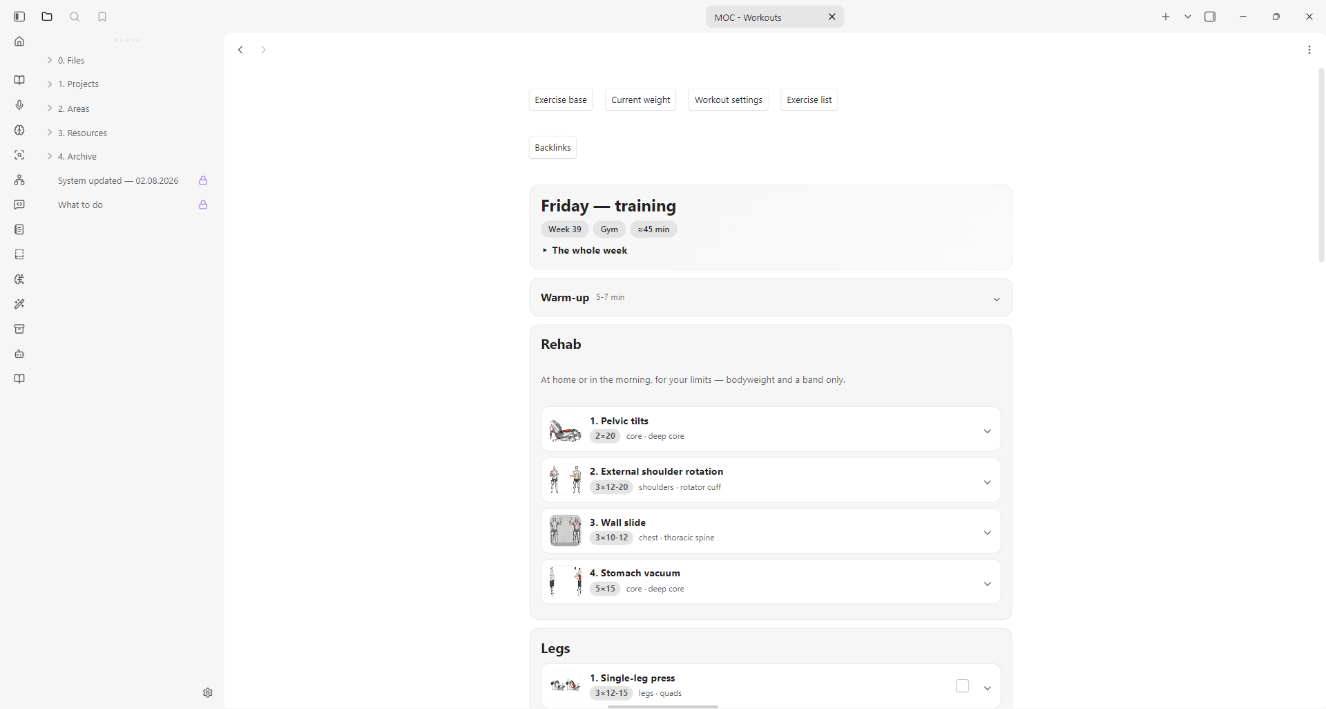The height and width of the screenshot is (709, 1326).
Task: Toggle the right sidebar panel icon
Action: tap(1210, 17)
